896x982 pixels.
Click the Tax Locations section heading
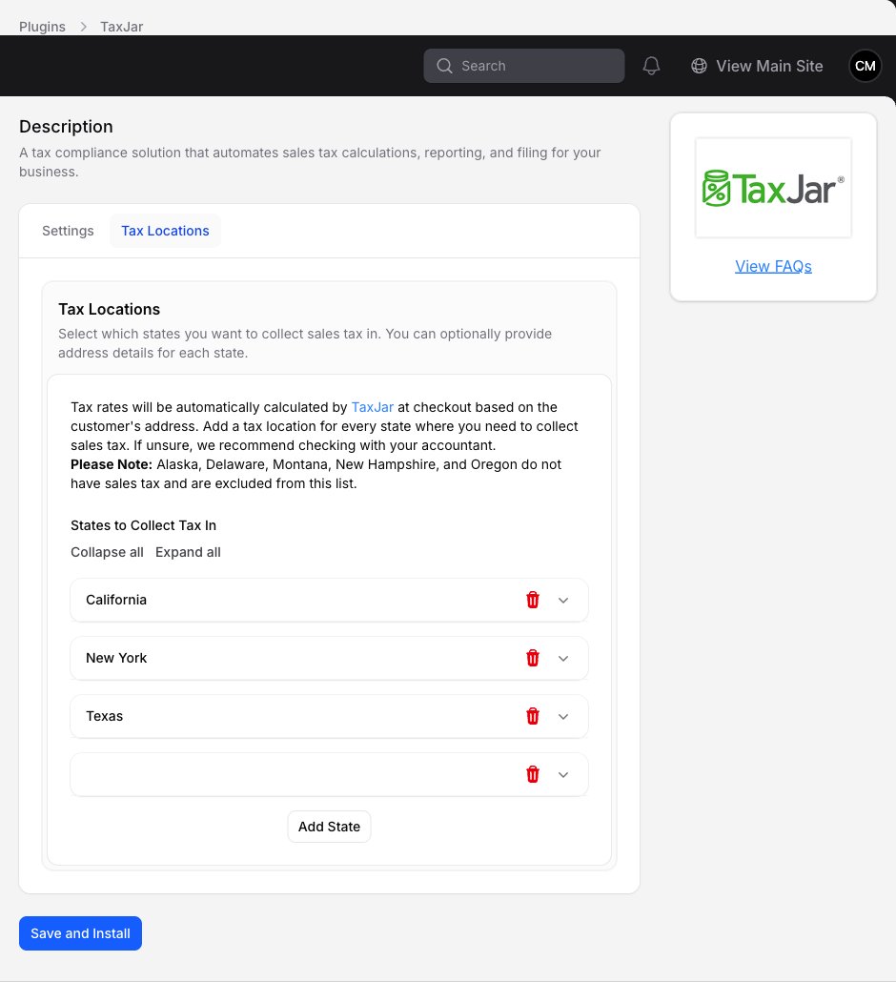(109, 309)
